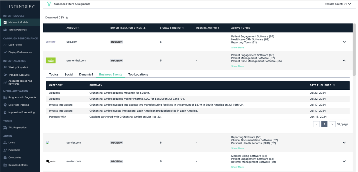The width and height of the screenshot is (358, 172).
Task: Open the Results count dropdown
Action: pos(349,4)
